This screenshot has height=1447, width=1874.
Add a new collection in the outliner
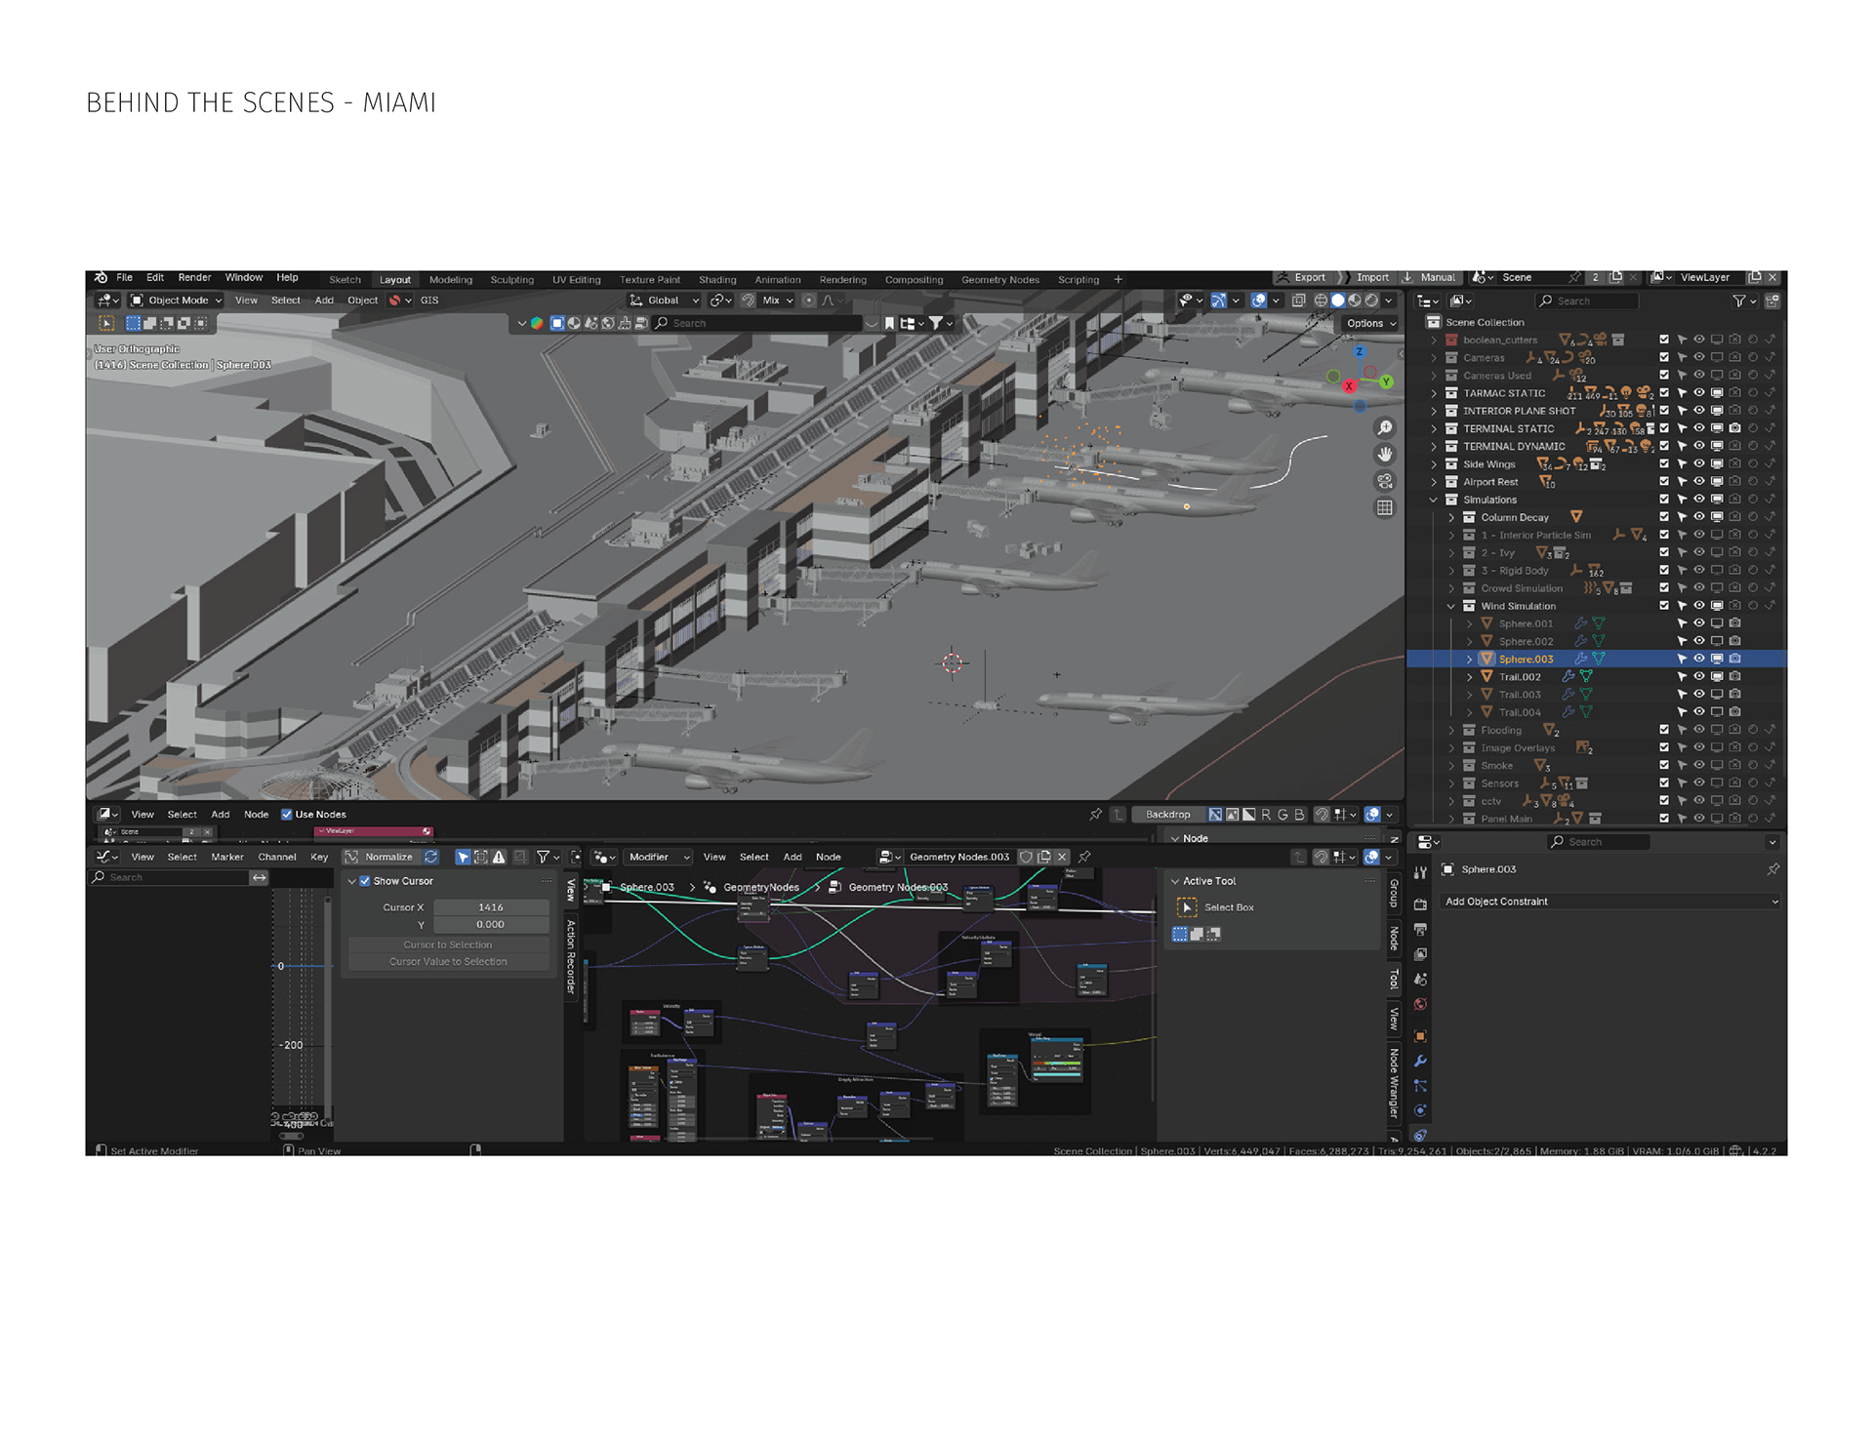tap(1772, 301)
